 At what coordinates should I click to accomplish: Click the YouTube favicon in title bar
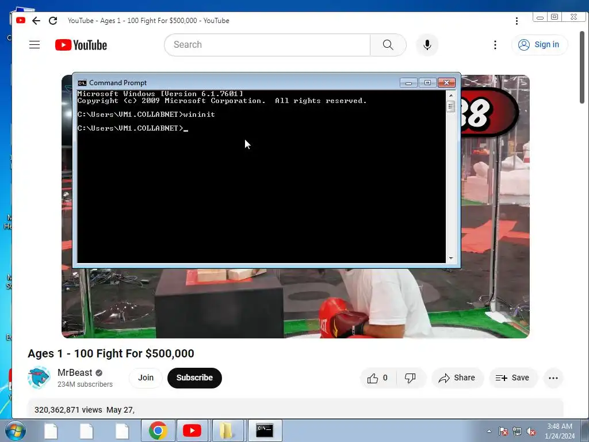point(21,20)
